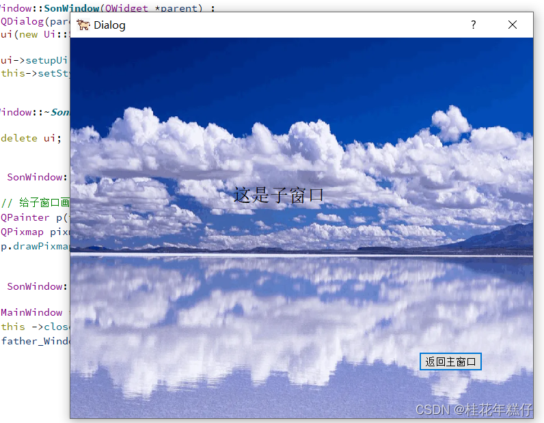The image size is (544, 423).
Task: Click the 返回主窗口 button
Action: (450, 361)
